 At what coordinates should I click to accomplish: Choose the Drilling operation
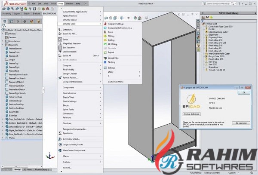[x=111, y=40]
